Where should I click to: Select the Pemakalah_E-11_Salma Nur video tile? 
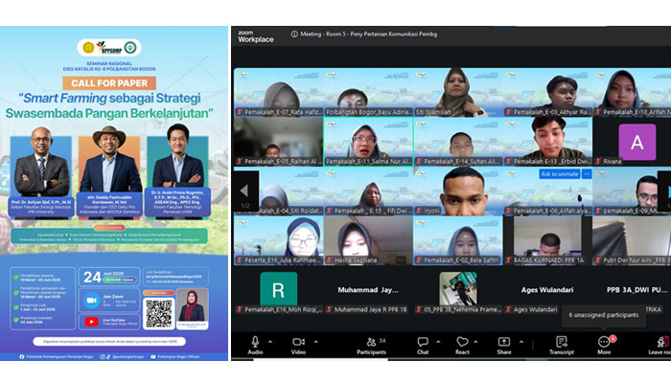point(368,142)
